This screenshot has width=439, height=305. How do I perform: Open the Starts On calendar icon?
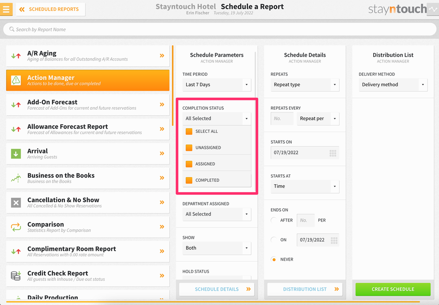pyautogui.click(x=333, y=153)
